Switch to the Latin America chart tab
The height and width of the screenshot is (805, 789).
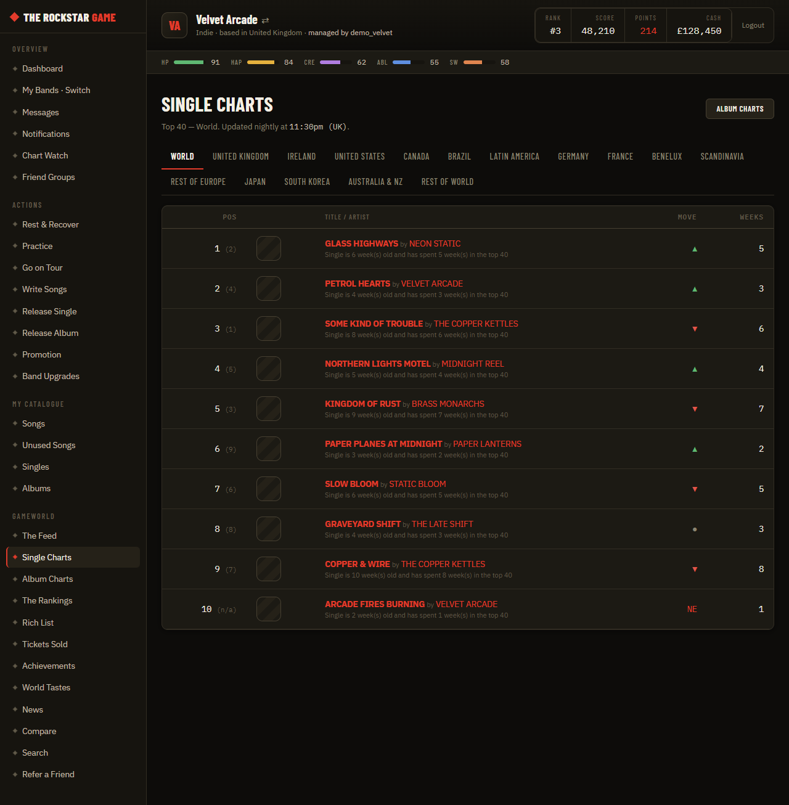click(x=514, y=157)
